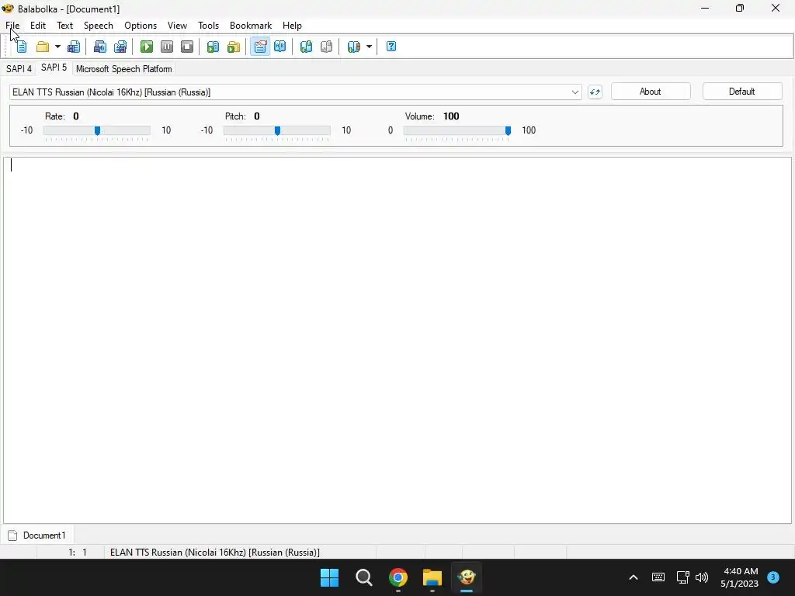Image resolution: width=795 pixels, height=596 pixels.
Task: Click the bookmark list book icon
Action: coord(353,47)
